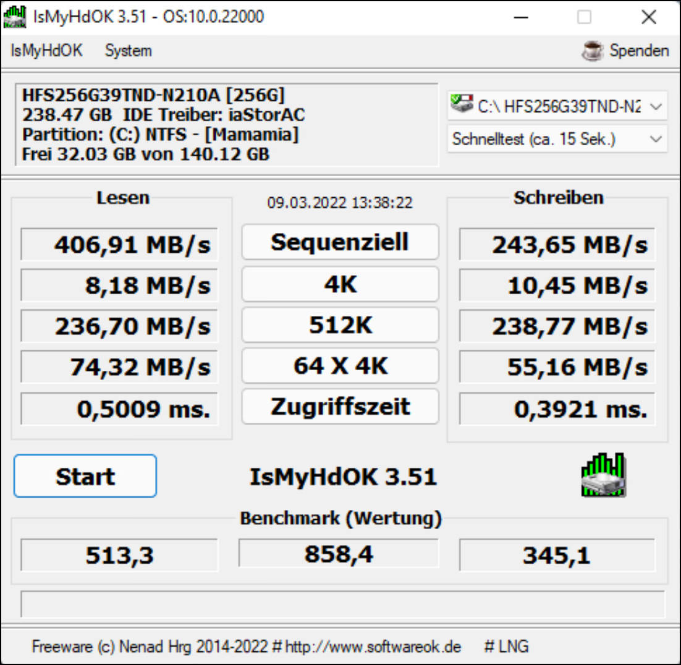Click the IsMyHdOK icon in the title bar
Screen dimensions: 681x665
click(x=14, y=16)
